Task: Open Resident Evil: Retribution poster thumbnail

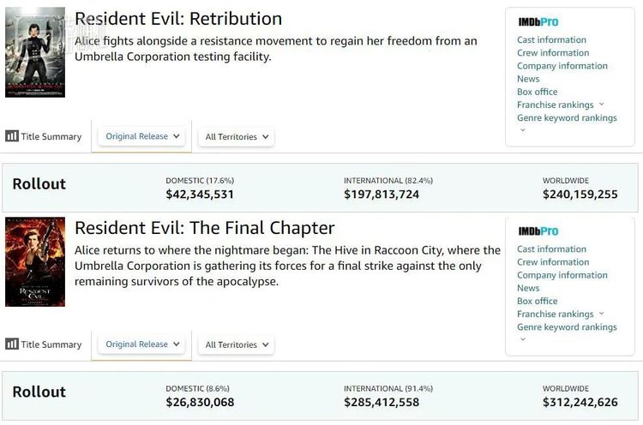Action: click(x=35, y=52)
